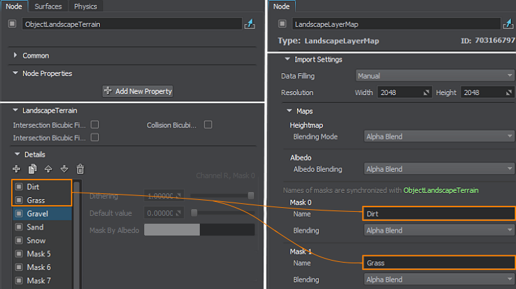Switch to the Physics tab
Viewport: 516px width, 289px height.
pyautogui.click(x=85, y=7)
